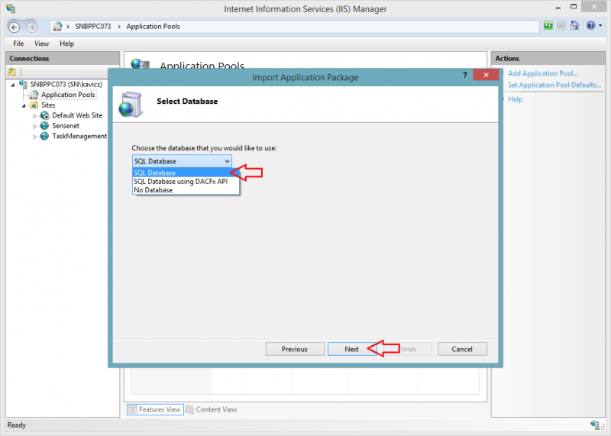The height and width of the screenshot is (436, 611).
Task: Click the Sites folder icon
Action: tap(34, 105)
